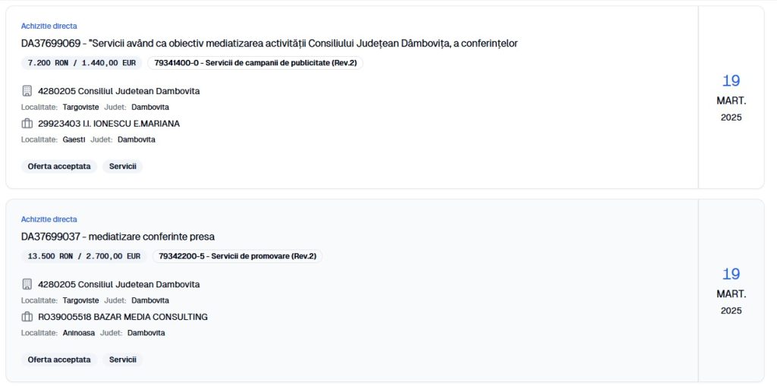The height and width of the screenshot is (386, 777).
Task: Click briefcase icon next to I.I. IONESCU E.MARIANA
Action: (27, 124)
